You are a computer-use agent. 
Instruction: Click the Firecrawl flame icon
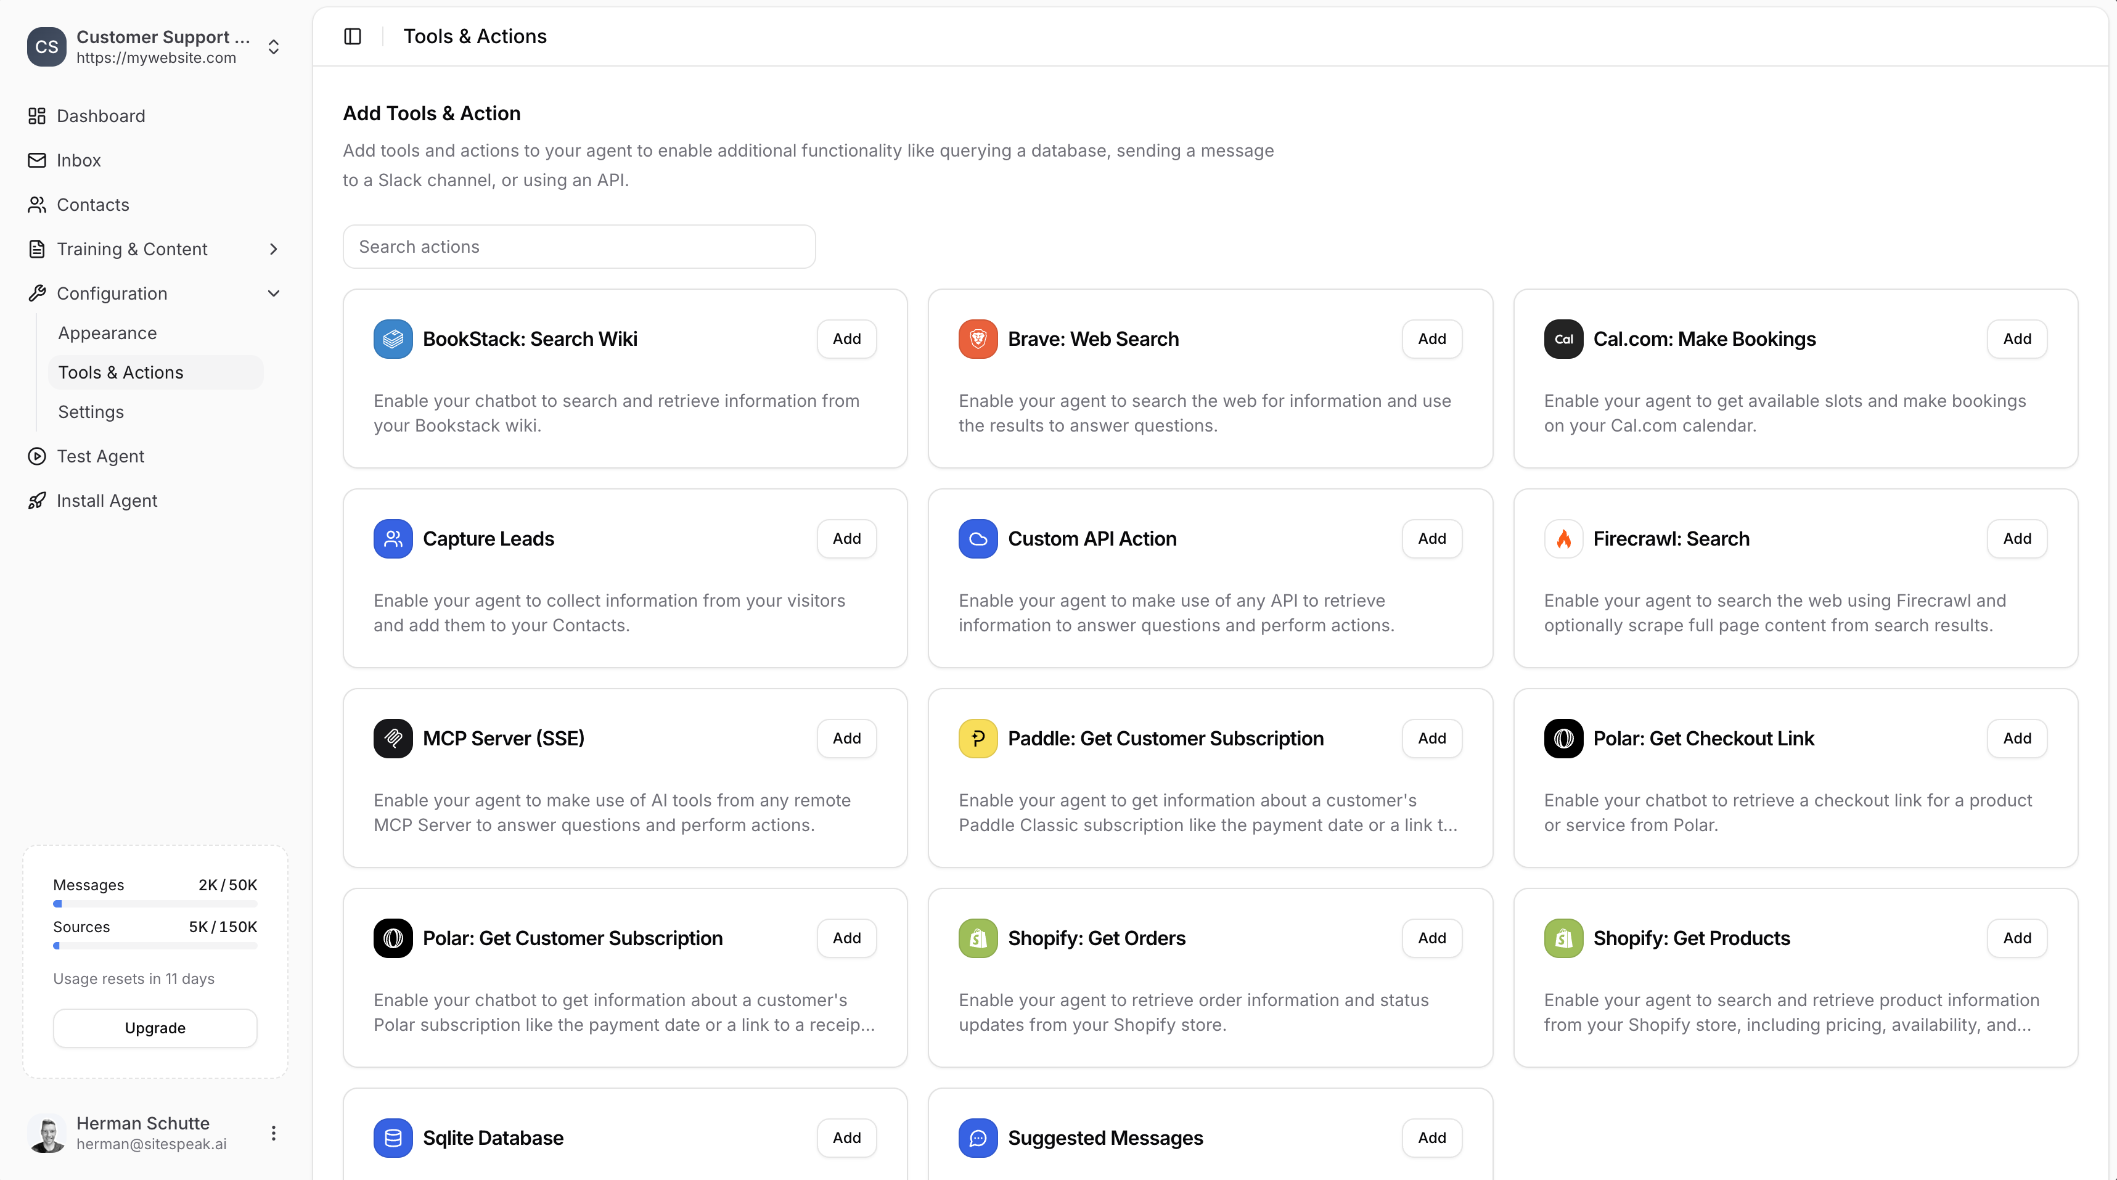pos(1563,538)
